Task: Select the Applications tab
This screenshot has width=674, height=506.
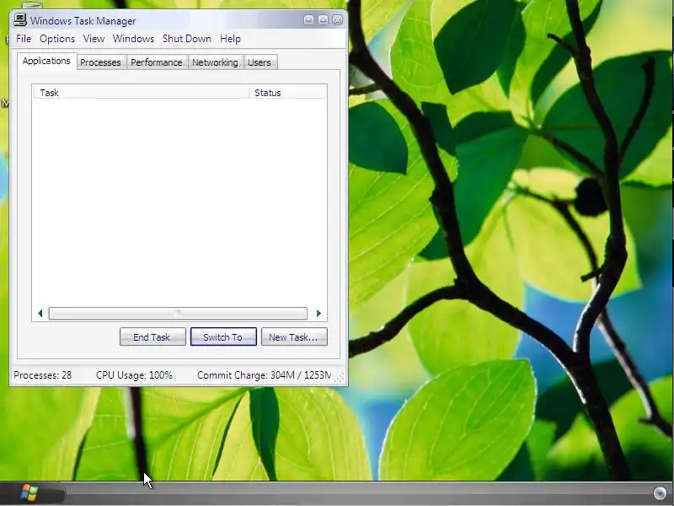Action: (46, 61)
